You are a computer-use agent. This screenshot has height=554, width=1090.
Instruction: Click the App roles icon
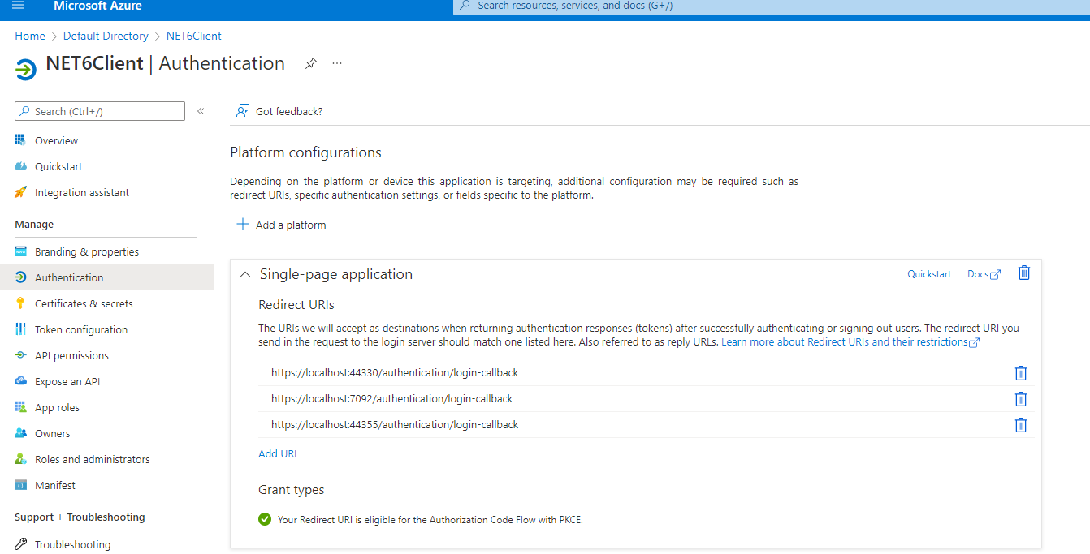pos(20,407)
